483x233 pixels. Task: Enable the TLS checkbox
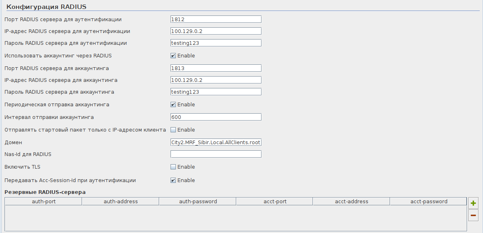pos(173,167)
